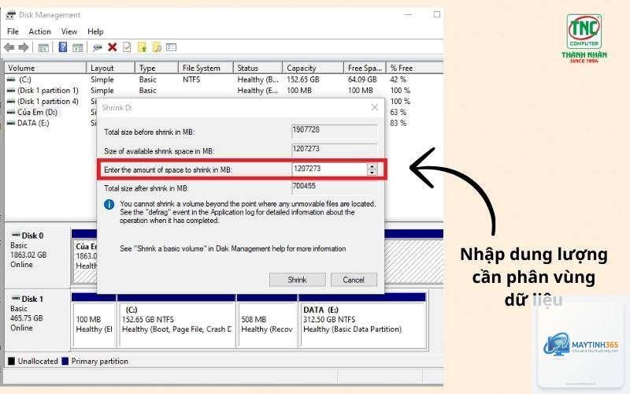Click the total size before shrink field 1907728
630x394 pixels.
click(x=334, y=131)
